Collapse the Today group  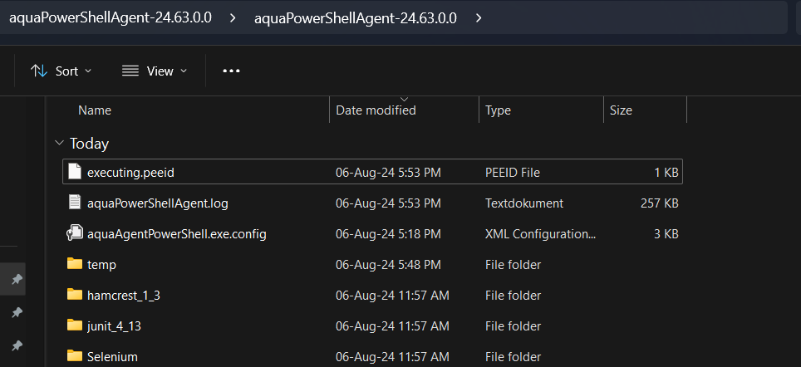(59, 143)
